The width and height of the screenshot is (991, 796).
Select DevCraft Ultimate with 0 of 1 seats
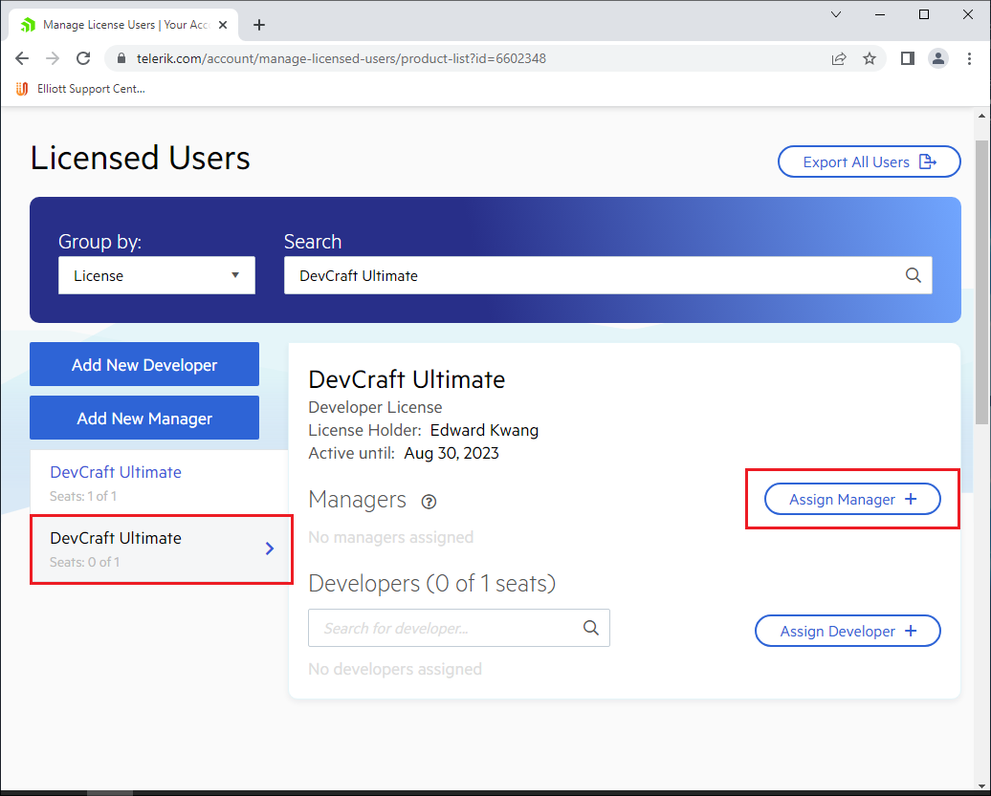(x=161, y=549)
